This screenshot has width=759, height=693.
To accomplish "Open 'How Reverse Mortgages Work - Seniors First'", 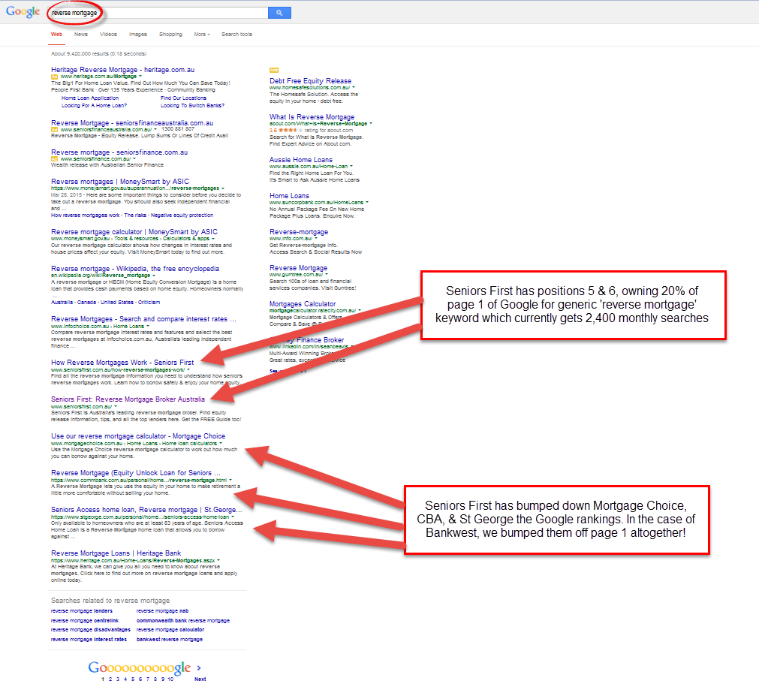I will 122,363.
